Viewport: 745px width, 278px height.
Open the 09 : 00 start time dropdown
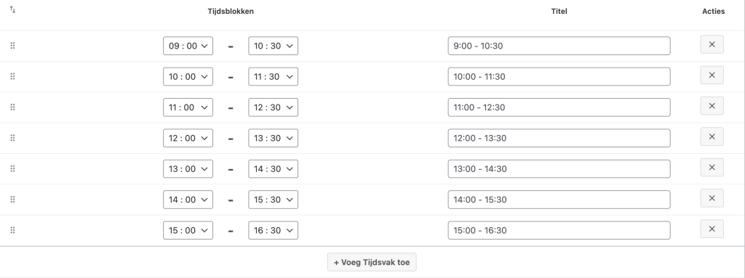pos(188,46)
